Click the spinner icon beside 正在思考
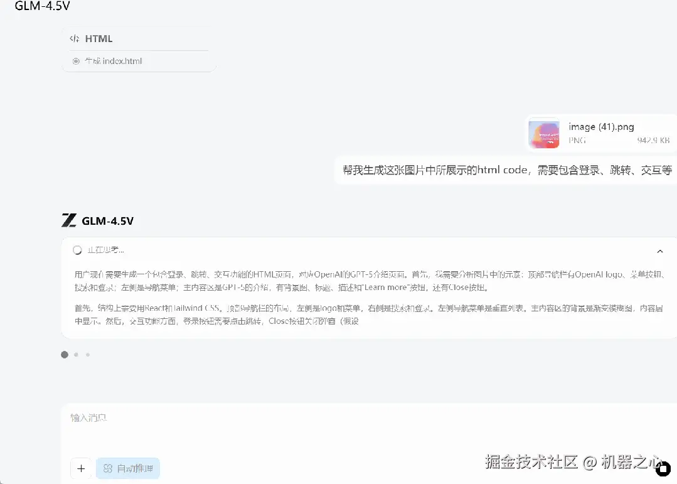Viewport: 677px width, 484px height. tap(77, 250)
